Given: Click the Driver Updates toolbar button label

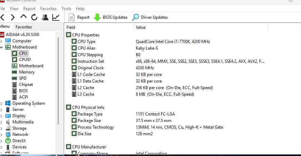Looking at the screenshot, I should pyautogui.click(x=154, y=17).
